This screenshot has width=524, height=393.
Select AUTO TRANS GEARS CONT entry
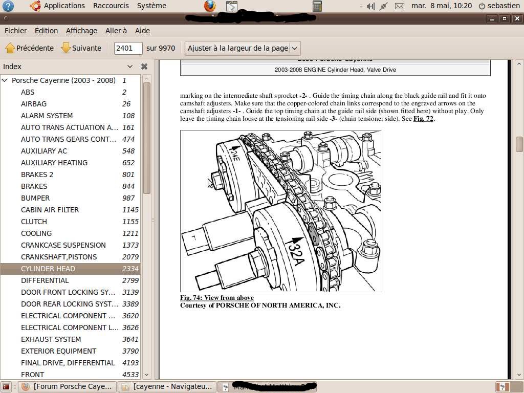tap(70, 139)
